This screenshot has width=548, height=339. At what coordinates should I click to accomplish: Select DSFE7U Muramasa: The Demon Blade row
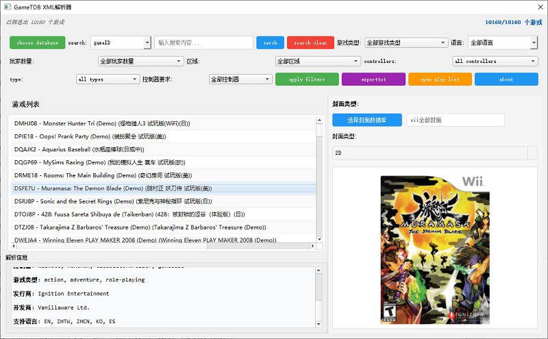click(163, 188)
